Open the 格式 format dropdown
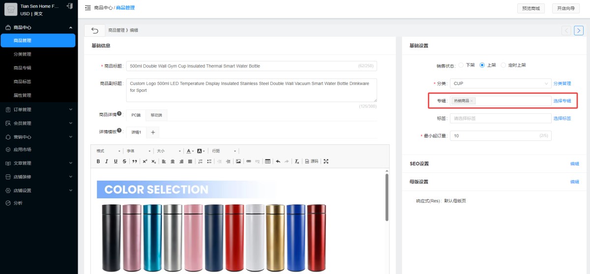 (108, 151)
